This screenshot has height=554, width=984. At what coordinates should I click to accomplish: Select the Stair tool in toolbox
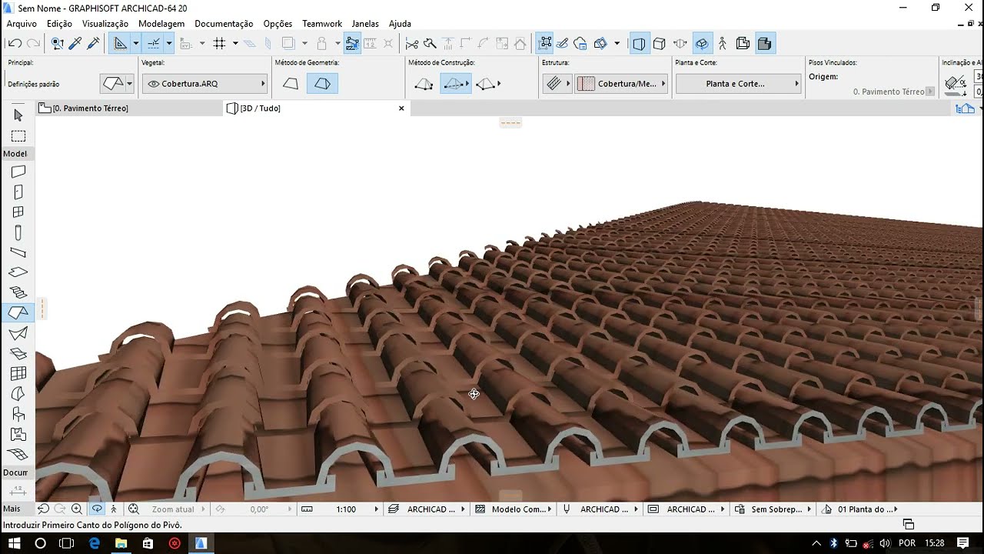18,292
